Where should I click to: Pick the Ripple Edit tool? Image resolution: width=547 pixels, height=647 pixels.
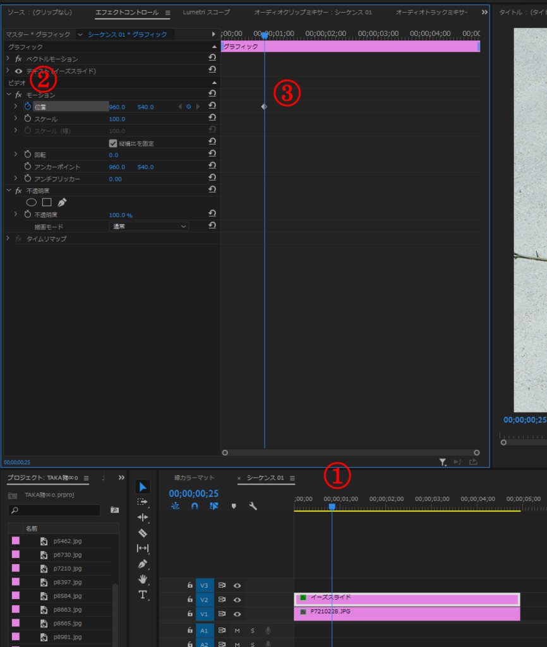(x=143, y=517)
